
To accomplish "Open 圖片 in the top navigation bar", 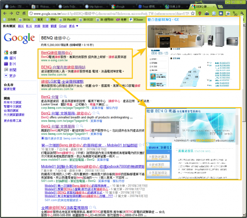I will 21,26.
